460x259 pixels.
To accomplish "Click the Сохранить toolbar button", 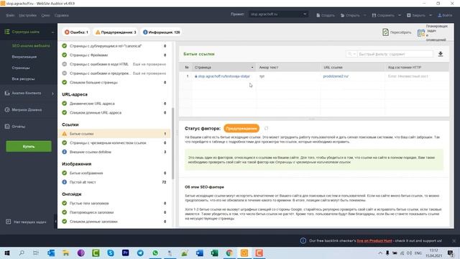I will 383,15.
